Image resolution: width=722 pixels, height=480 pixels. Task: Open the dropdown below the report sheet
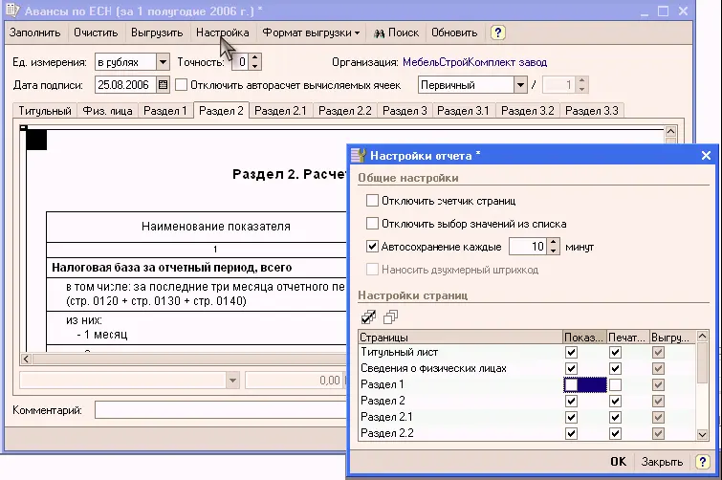pyautogui.click(x=232, y=381)
